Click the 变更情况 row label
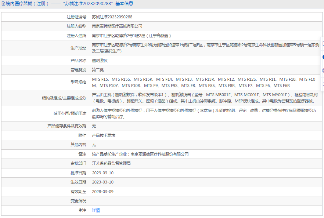The image size is (324, 218). tap(78, 201)
